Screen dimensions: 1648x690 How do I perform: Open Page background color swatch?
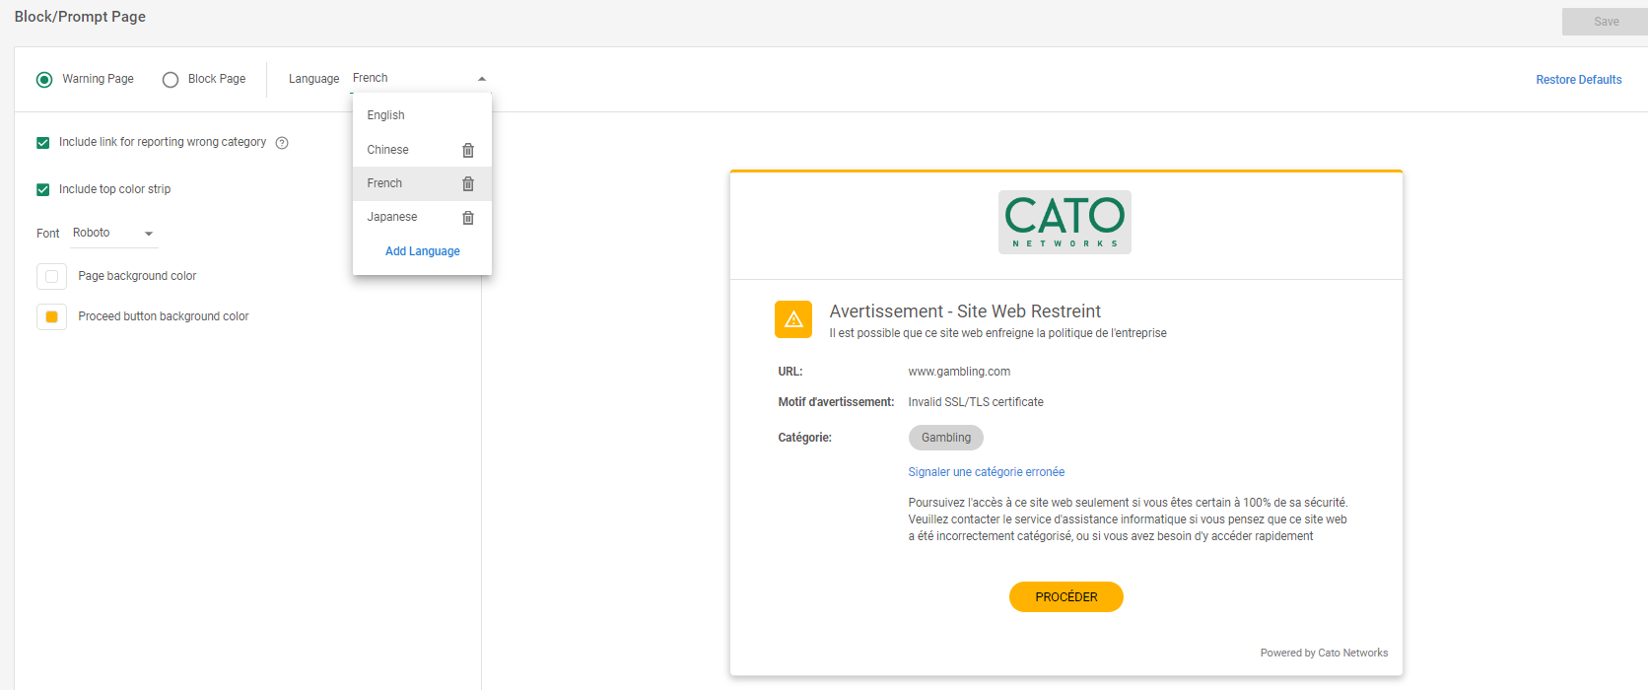51,276
